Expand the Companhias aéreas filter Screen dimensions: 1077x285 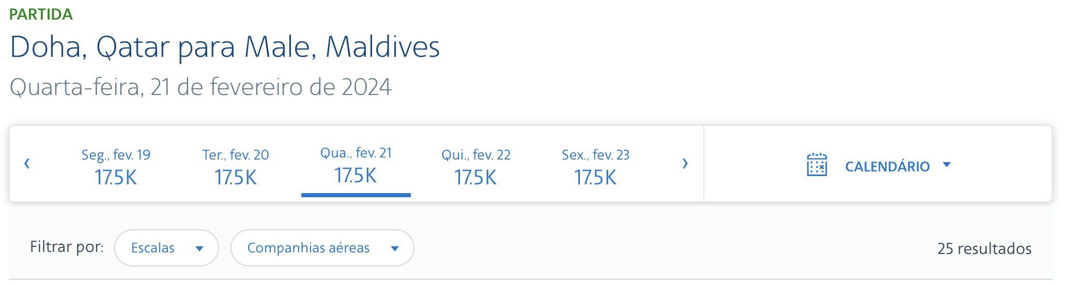[x=322, y=248]
